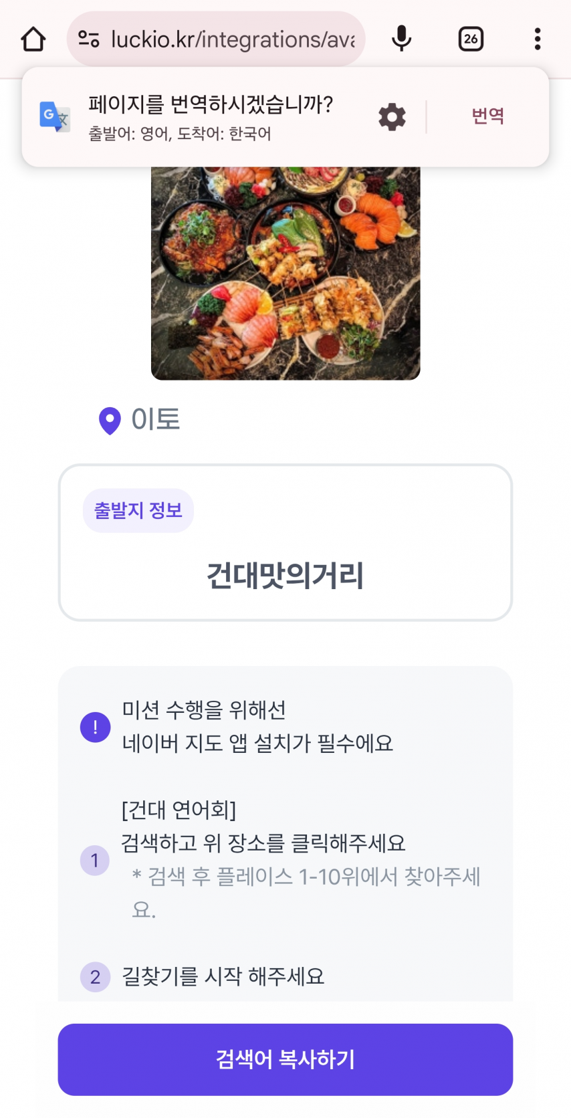Tap the step 2 number badge
Viewport: 571px width, 1118px height.
[95, 977]
